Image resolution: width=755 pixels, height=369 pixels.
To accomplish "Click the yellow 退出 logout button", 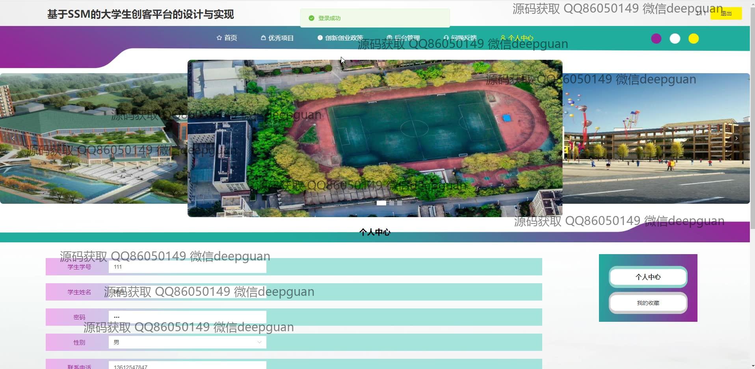I will coord(726,13).
